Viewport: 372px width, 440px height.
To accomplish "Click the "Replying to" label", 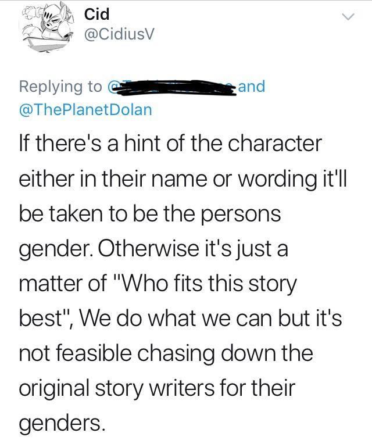I will click(x=60, y=87).
